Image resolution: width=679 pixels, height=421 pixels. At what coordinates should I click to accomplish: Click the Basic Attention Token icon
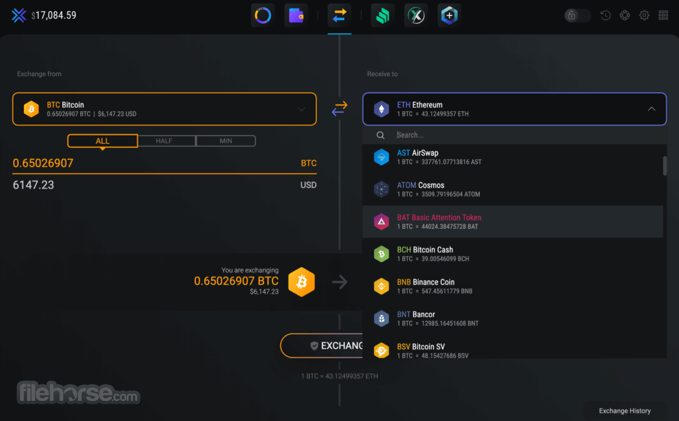(381, 222)
